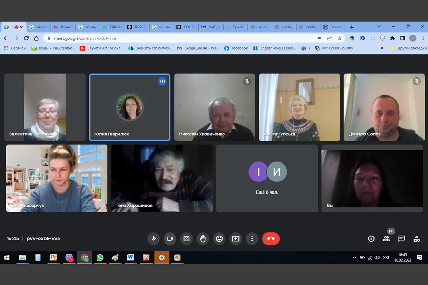Image resolution: width=428 pixels, height=285 pixels.
Task: Go back in the browser
Action: (6, 38)
